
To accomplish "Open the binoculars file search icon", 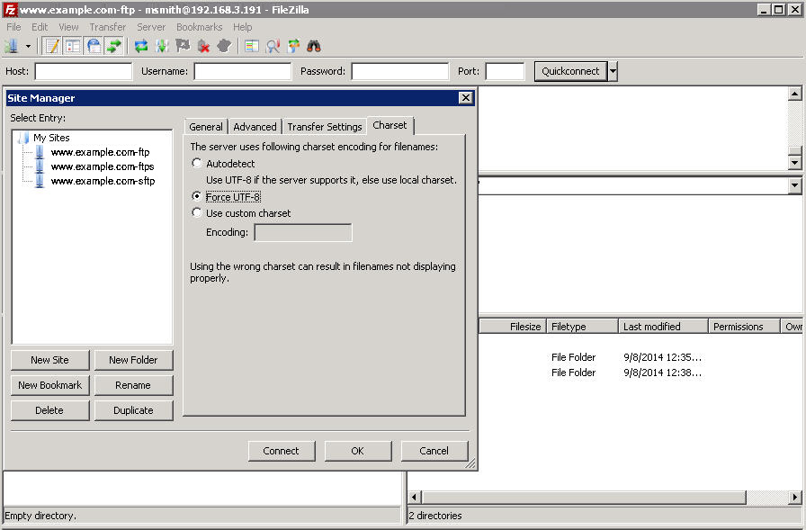I will click(314, 46).
